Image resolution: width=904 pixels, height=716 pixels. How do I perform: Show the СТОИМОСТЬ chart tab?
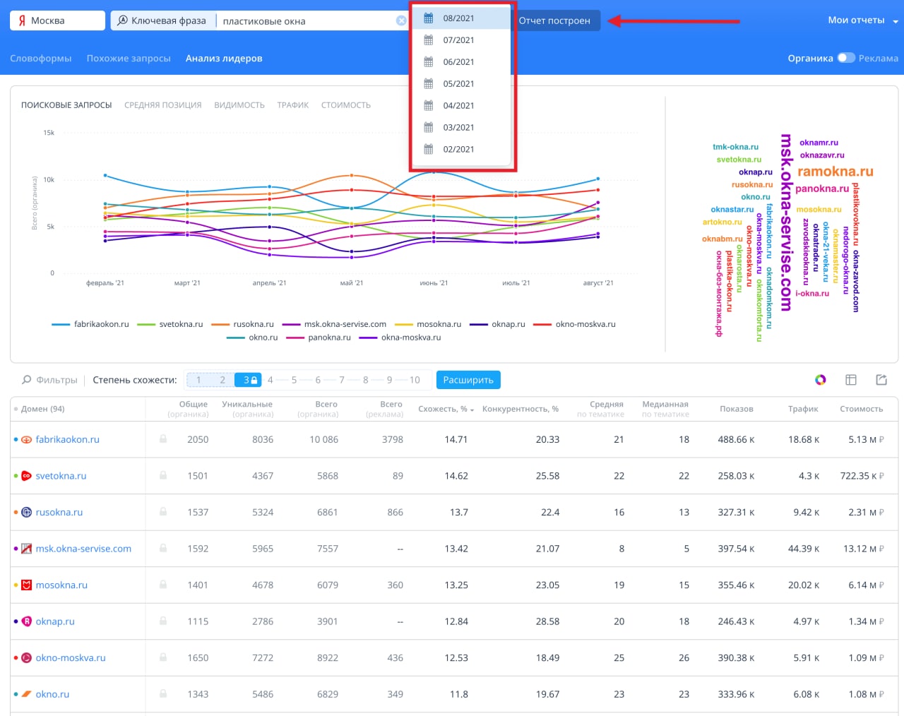pyautogui.click(x=346, y=105)
